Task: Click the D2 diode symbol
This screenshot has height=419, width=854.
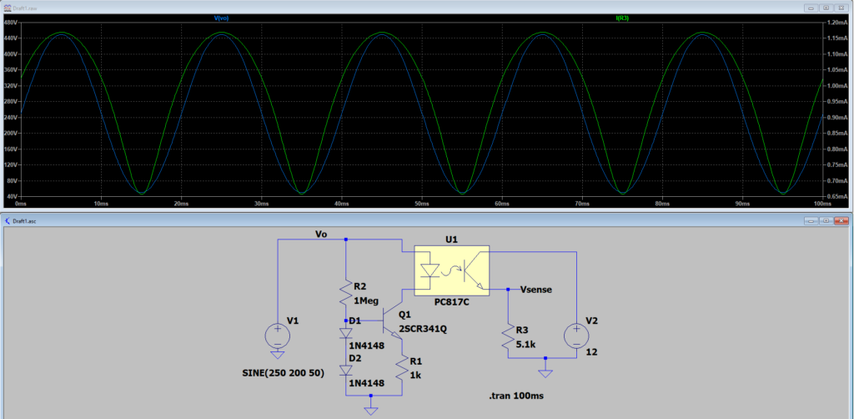Action: coord(345,371)
